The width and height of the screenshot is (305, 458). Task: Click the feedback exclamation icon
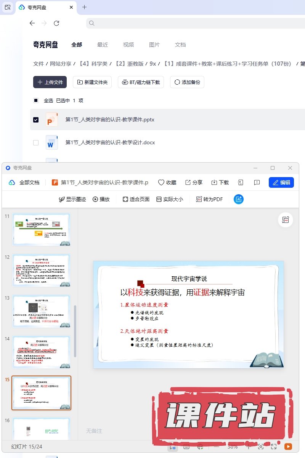(x=257, y=182)
